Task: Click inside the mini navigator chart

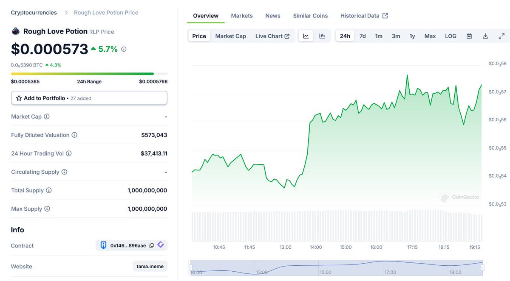Action: point(337,267)
